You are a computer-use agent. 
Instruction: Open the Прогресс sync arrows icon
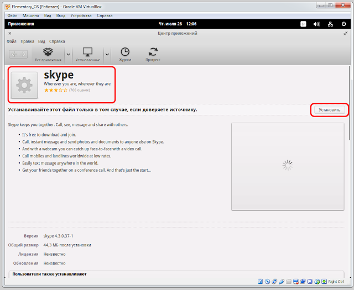(x=153, y=52)
